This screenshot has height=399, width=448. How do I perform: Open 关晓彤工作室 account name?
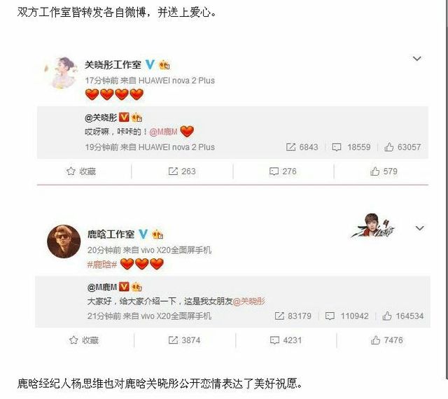click(113, 65)
